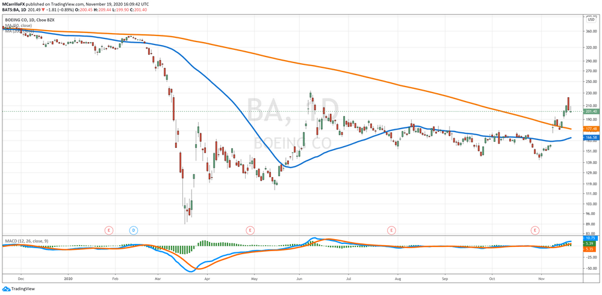Open the TradingView logo at bottom left
Viewport: 602px width, 295px height.
click(x=18, y=289)
